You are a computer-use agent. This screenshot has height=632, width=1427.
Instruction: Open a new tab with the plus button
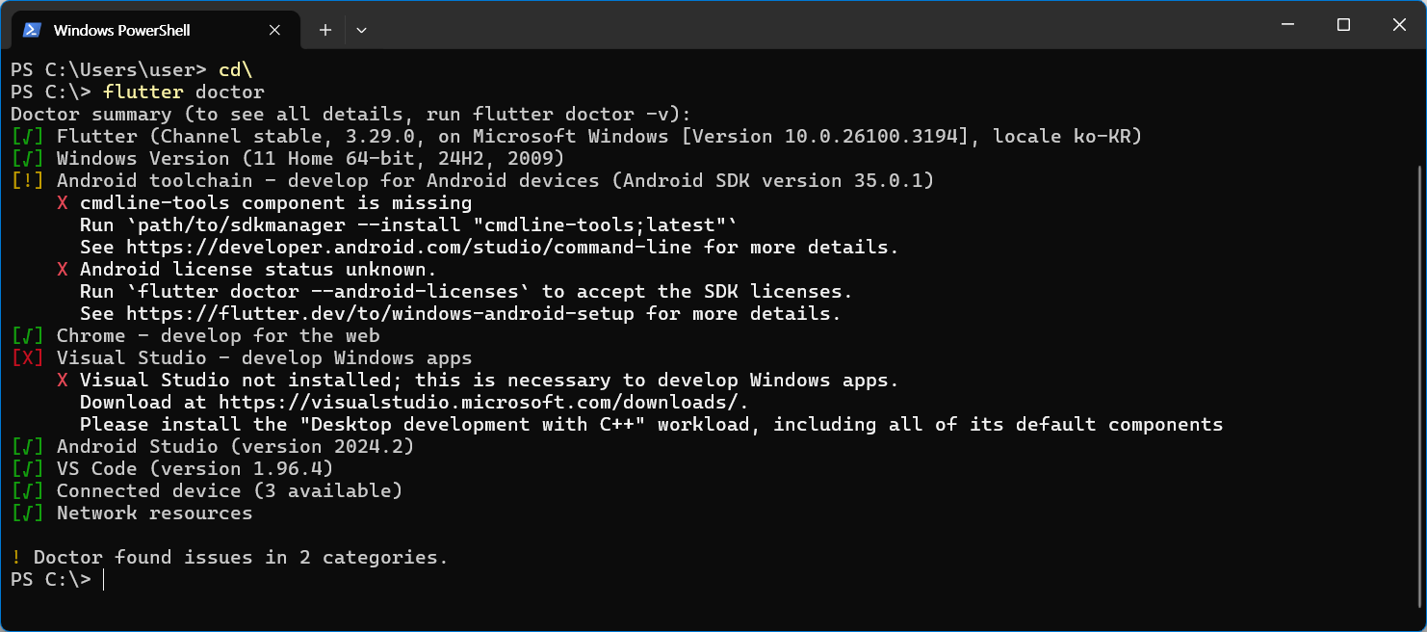click(325, 30)
